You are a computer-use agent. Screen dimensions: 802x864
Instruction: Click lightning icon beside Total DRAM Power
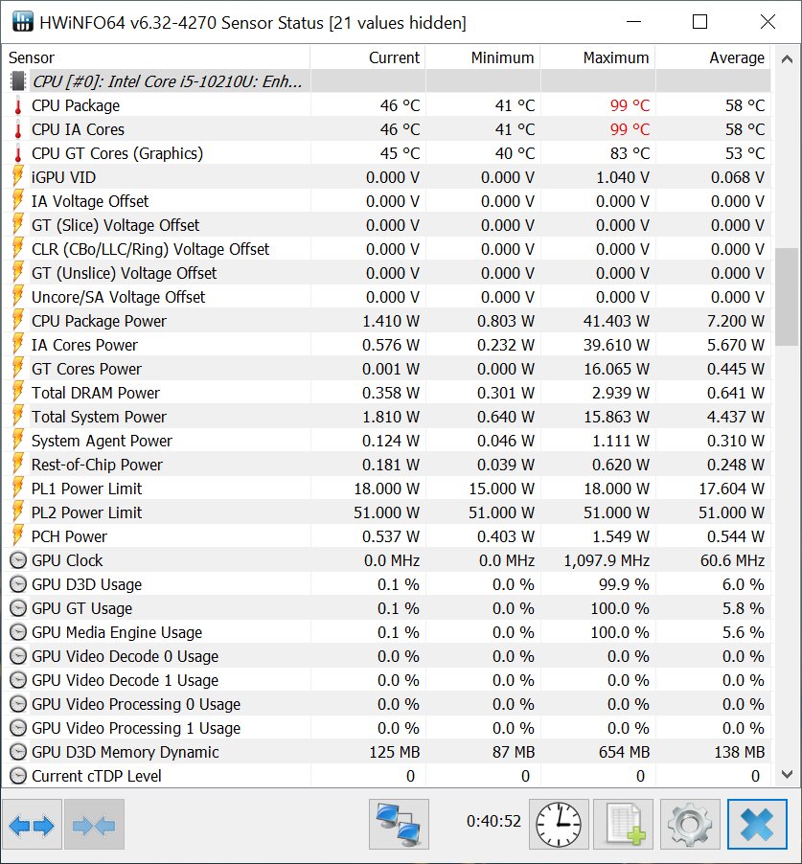pyautogui.click(x=18, y=393)
